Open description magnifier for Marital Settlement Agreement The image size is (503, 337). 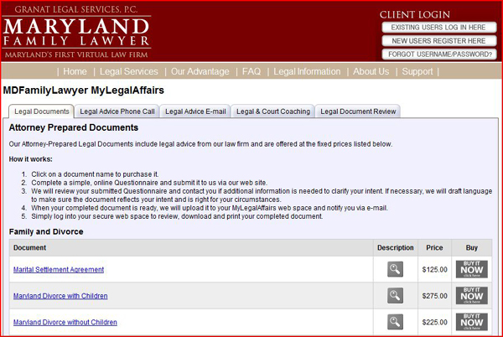[x=395, y=269]
